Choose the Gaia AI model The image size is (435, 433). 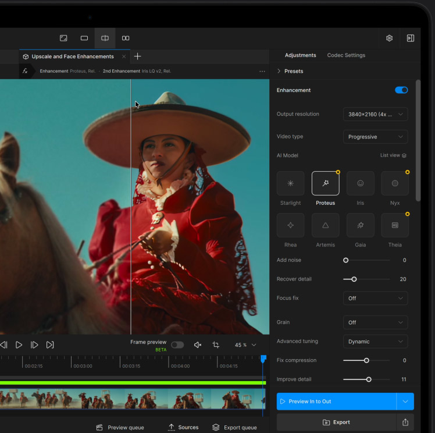click(x=360, y=225)
